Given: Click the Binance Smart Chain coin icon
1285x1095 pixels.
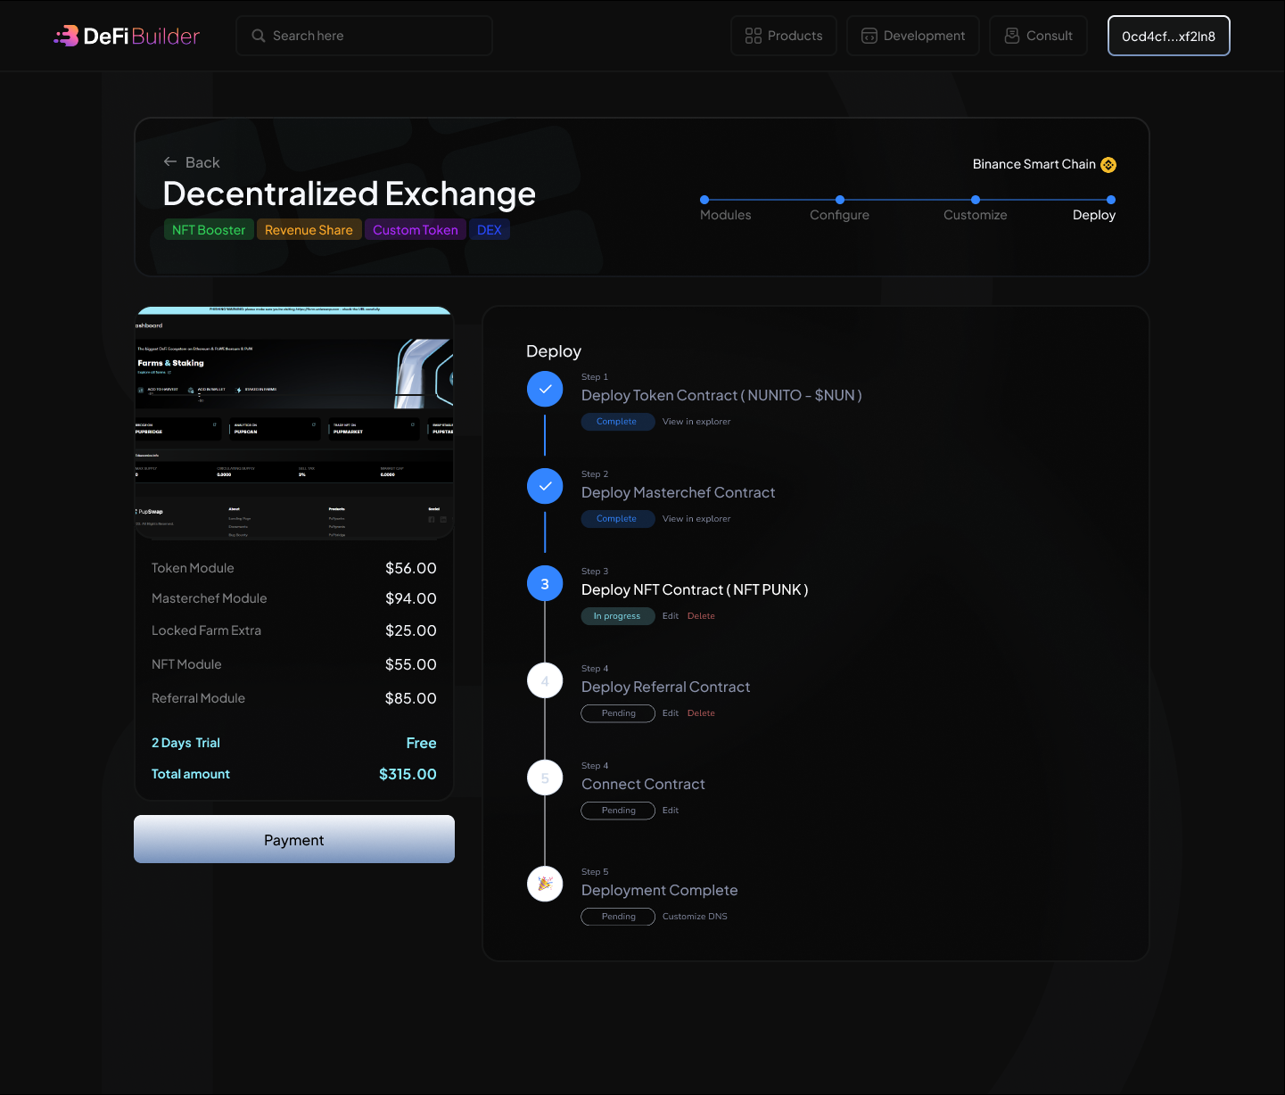Looking at the screenshot, I should (1108, 165).
